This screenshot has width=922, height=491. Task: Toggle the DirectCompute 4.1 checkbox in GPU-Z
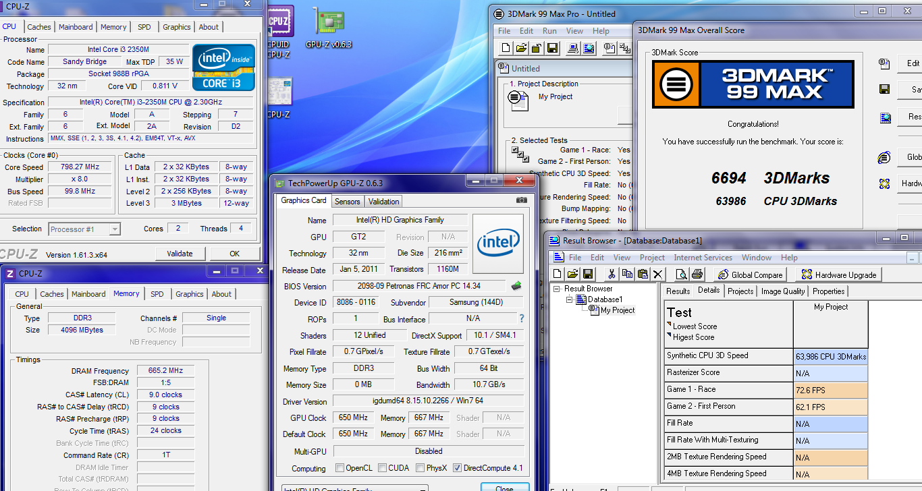[x=458, y=468]
